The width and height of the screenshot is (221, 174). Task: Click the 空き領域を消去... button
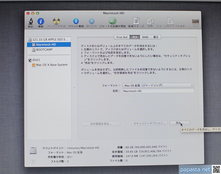coord(101,124)
